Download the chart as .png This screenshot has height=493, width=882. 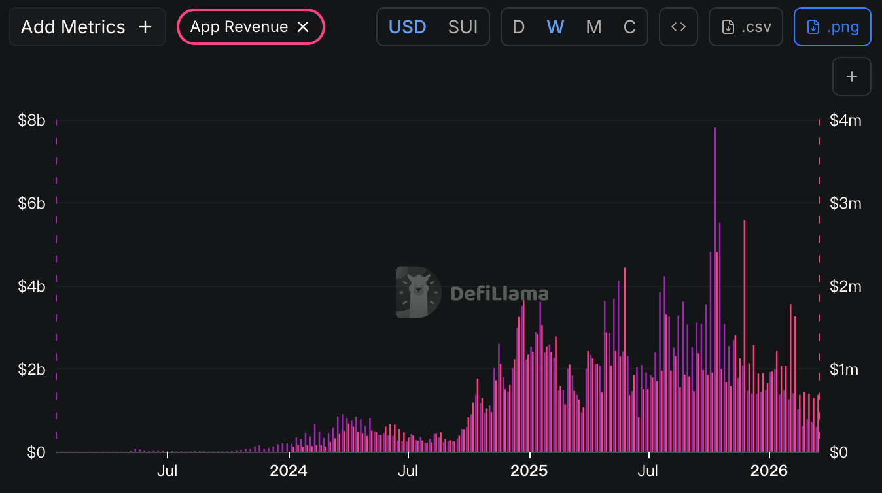point(832,27)
